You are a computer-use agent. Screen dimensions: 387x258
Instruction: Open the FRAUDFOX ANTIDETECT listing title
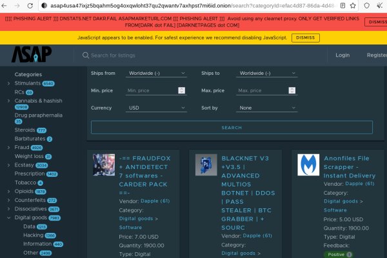(x=145, y=175)
